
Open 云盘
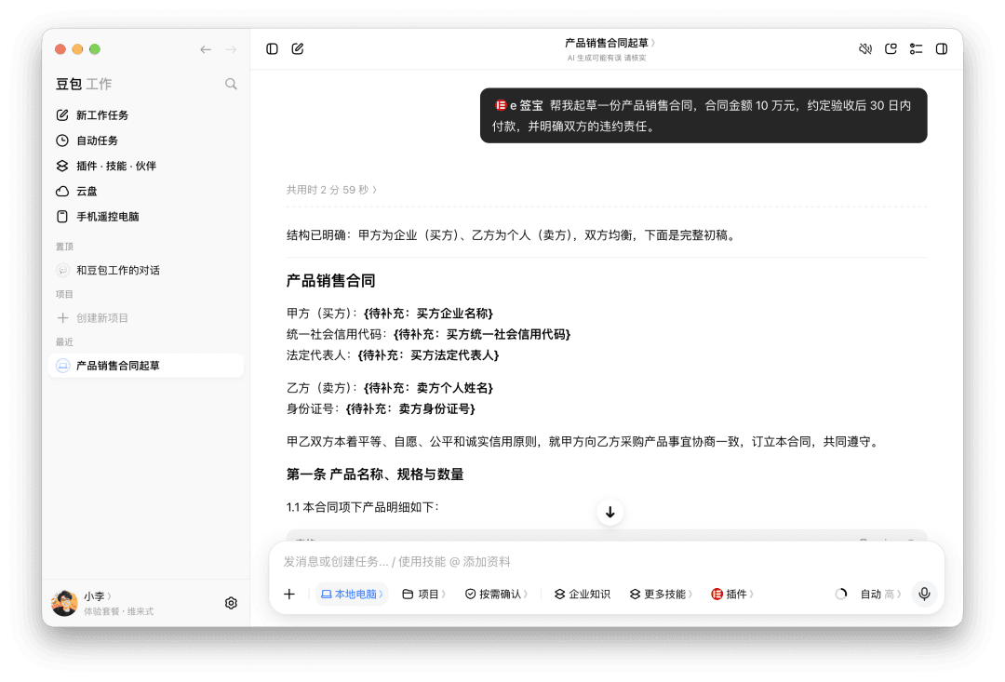coord(146,191)
